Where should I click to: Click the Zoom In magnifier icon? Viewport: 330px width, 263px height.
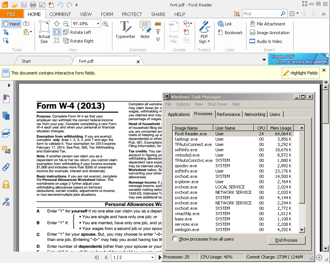106,24
